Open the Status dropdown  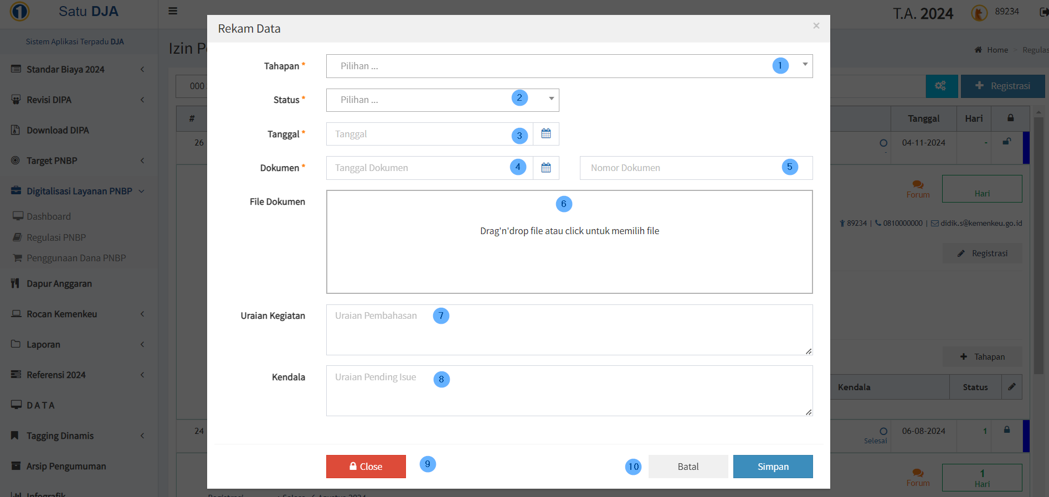point(442,100)
